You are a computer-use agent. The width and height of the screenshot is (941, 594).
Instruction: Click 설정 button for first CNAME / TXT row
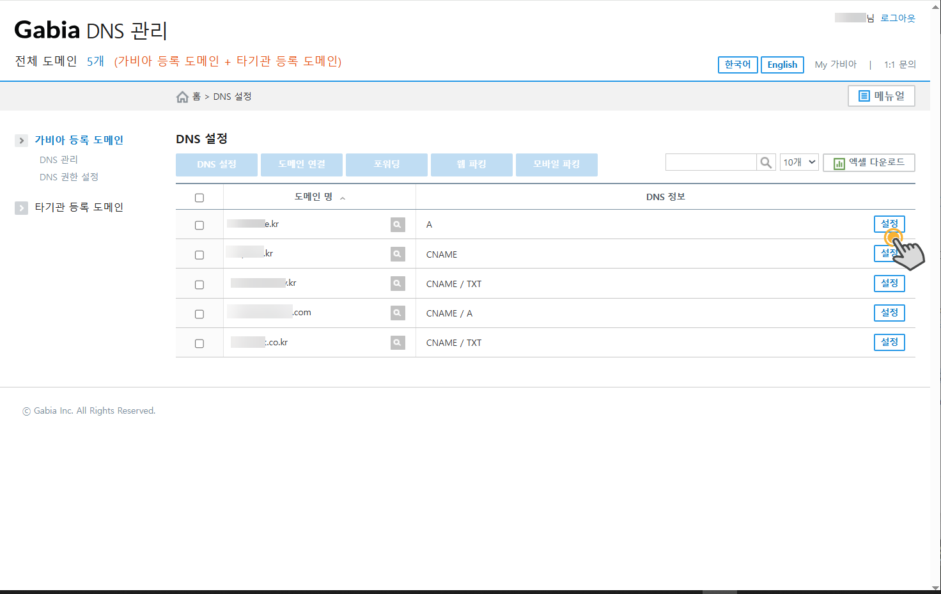pyautogui.click(x=889, y=283)
